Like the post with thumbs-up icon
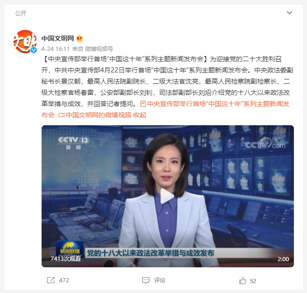The height and width of the screenshot is (293, 307). click(x=243, y=281)
